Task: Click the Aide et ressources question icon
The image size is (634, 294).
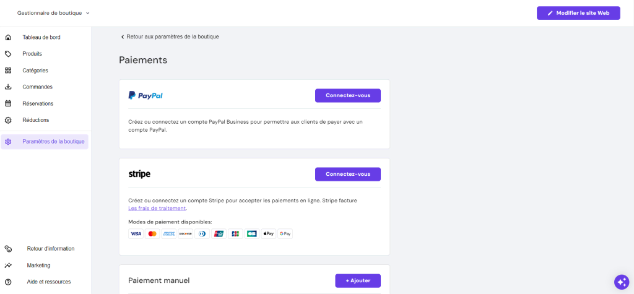Action: 8,282
